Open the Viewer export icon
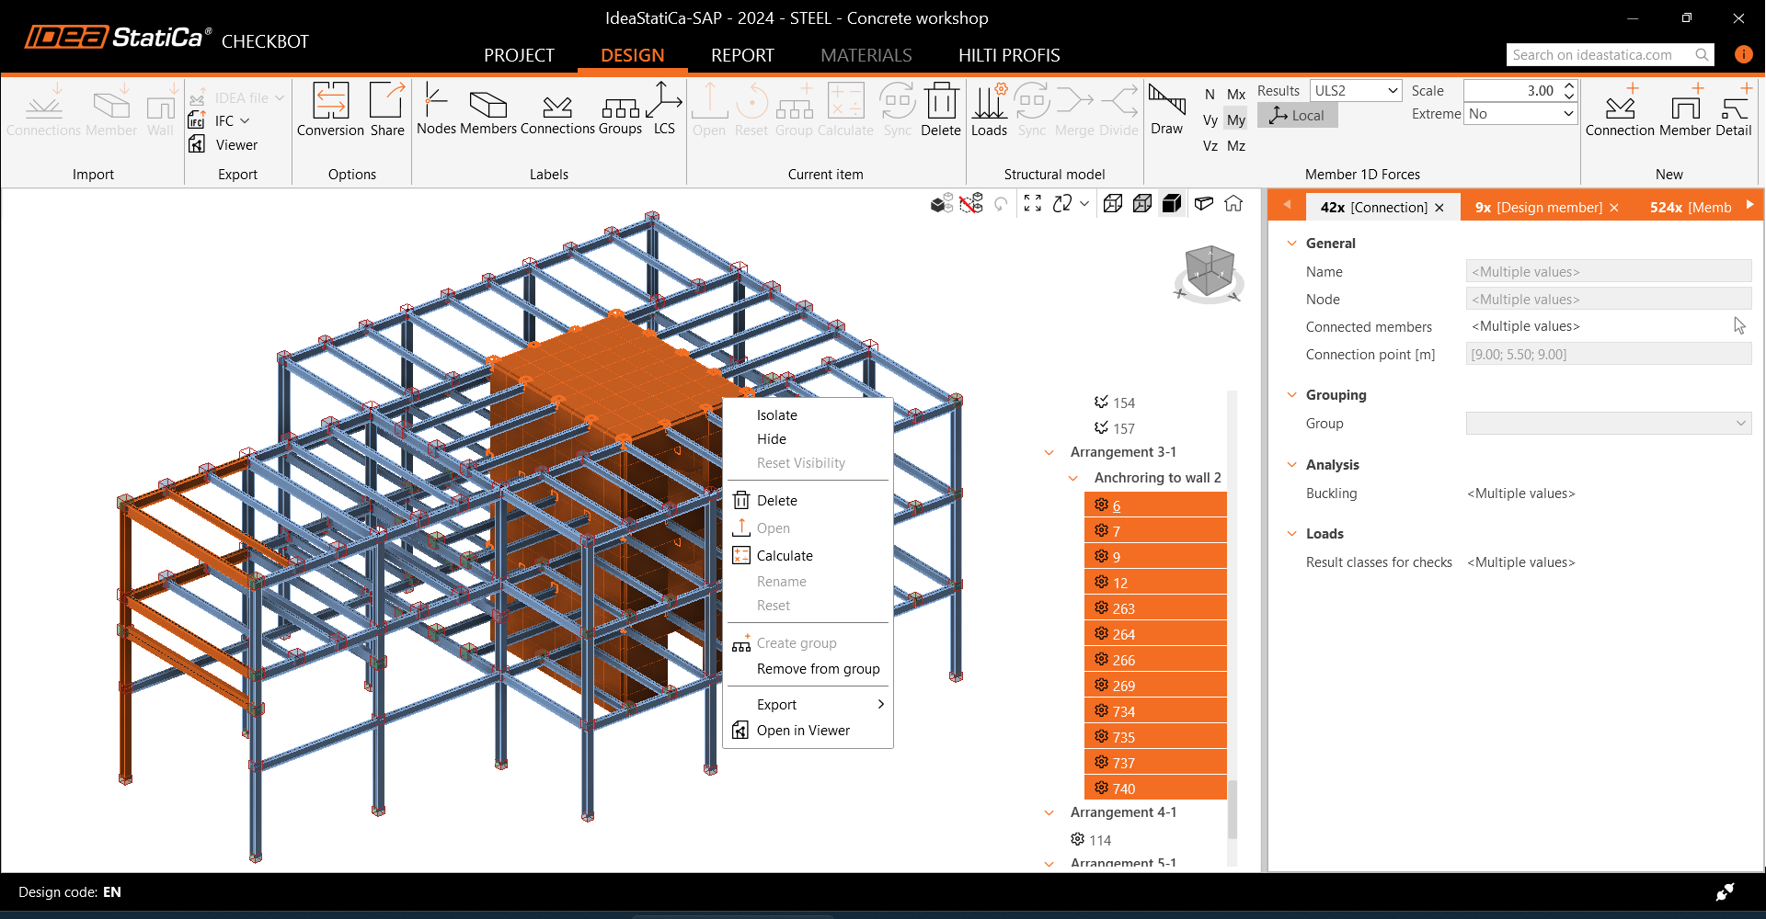 [x=197, y=144]
